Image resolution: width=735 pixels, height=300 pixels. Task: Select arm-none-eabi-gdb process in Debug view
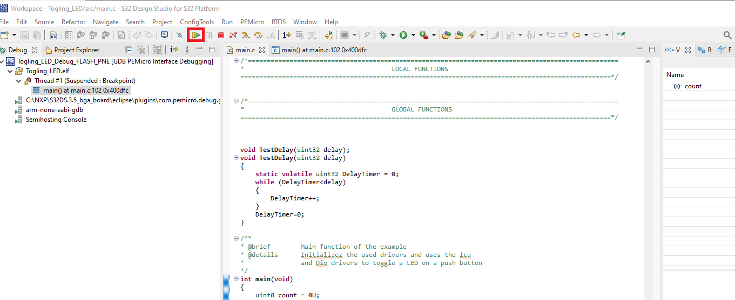point(54,110)
